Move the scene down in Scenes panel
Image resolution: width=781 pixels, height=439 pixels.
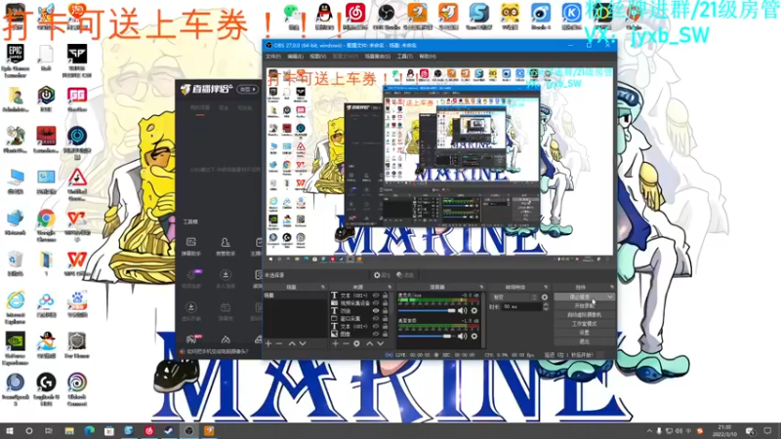click(303, 343)
